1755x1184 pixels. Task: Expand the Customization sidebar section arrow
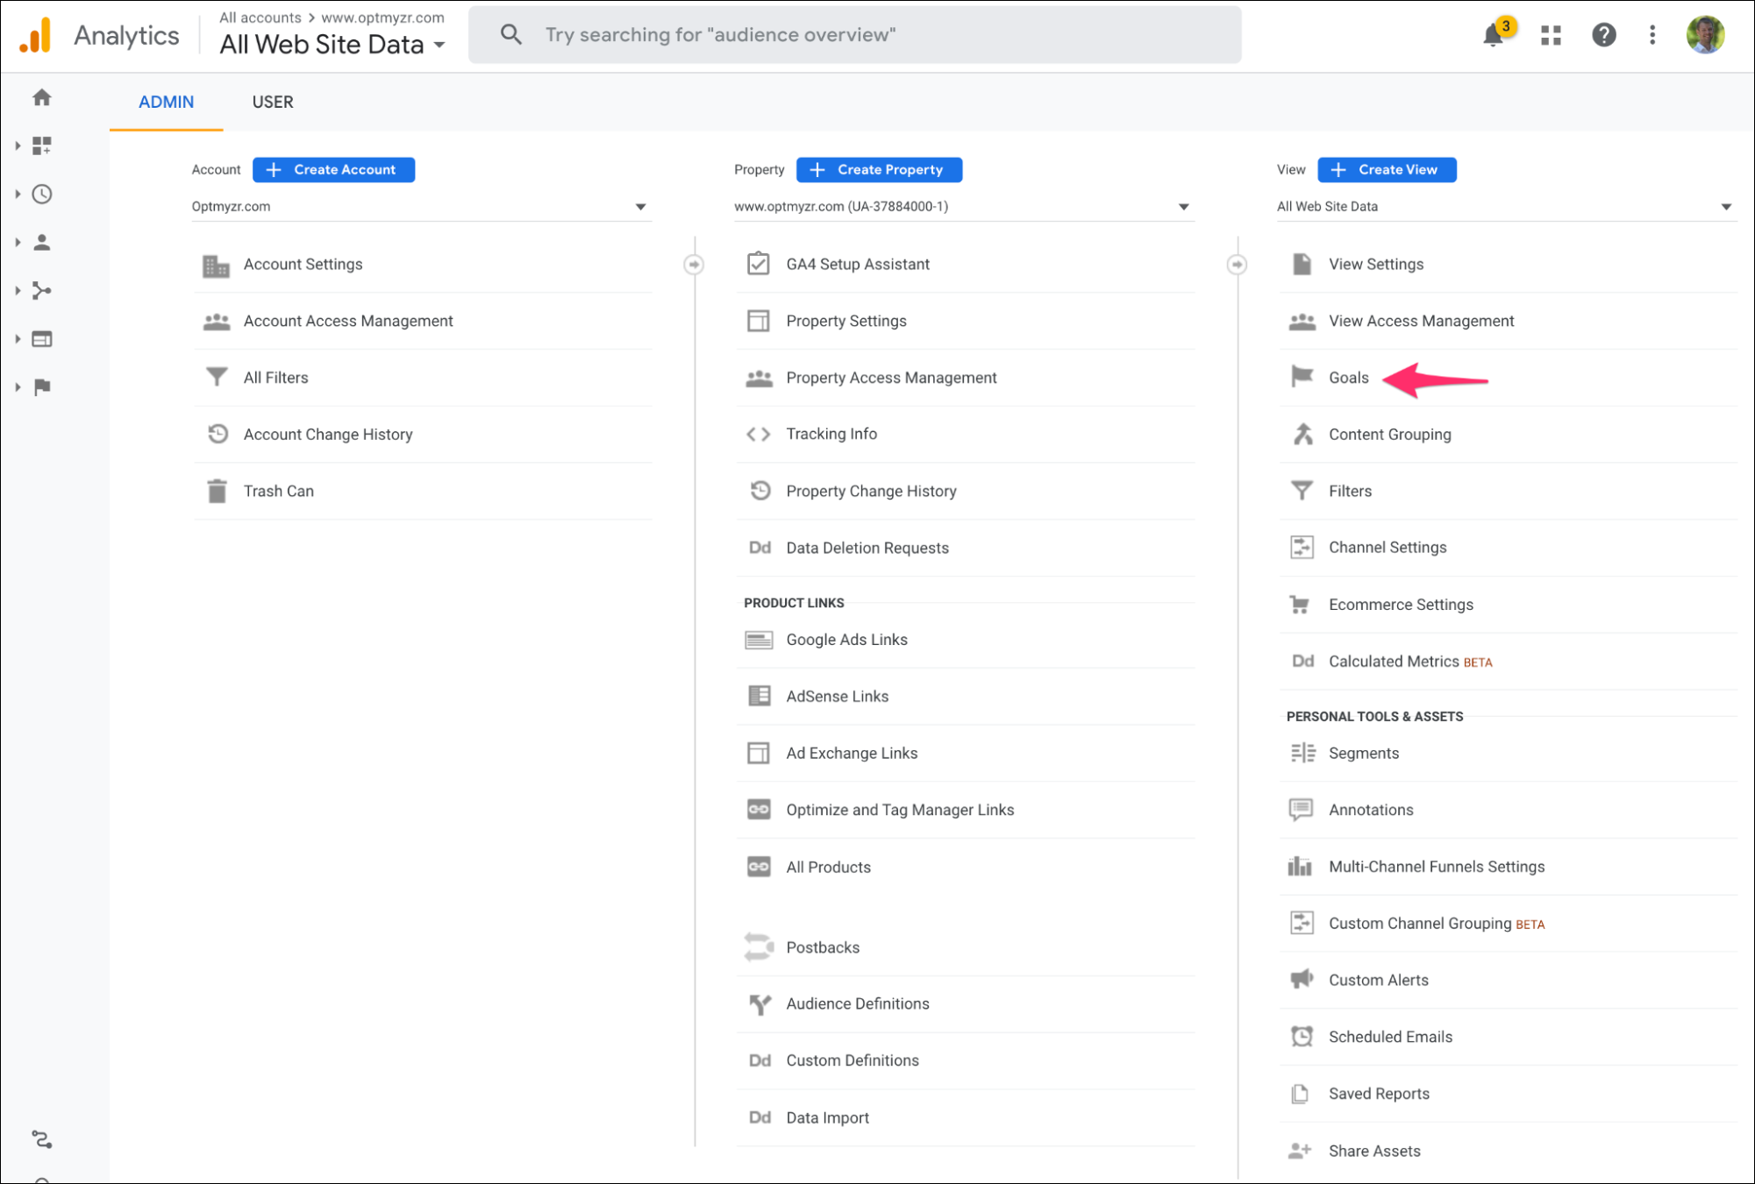click(x=18, y=145)
